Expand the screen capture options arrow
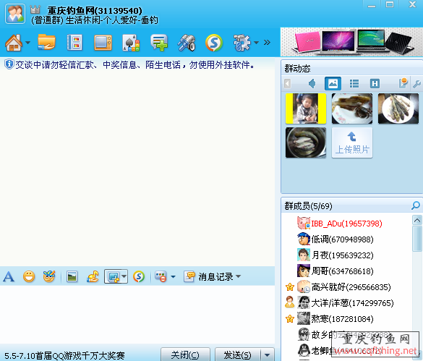 pos(124,276)
